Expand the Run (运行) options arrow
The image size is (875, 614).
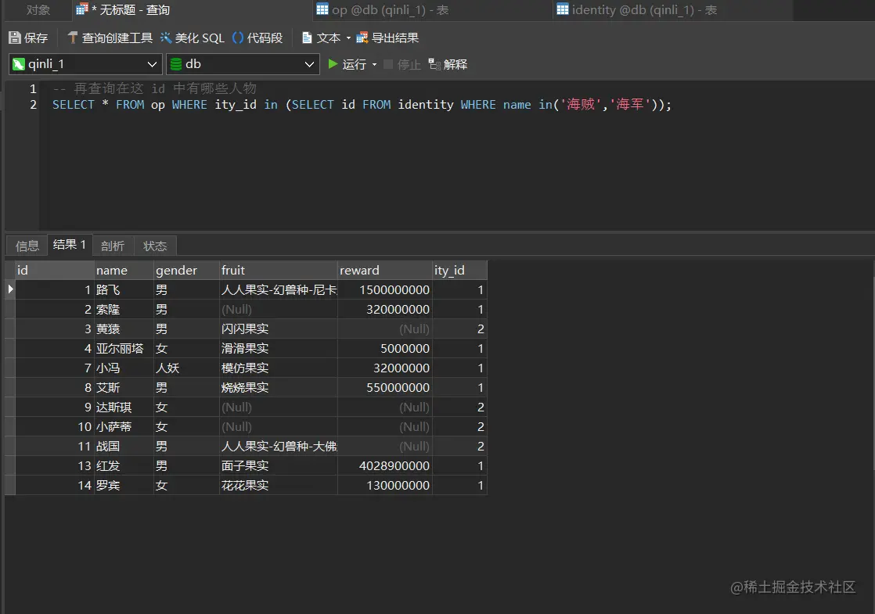[x=374, y=65]
